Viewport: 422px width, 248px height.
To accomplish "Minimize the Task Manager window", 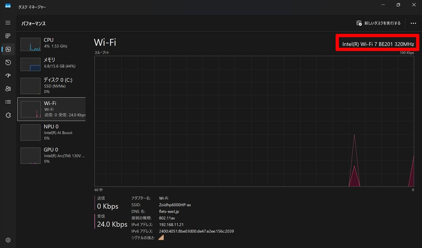I will (382, 5).
